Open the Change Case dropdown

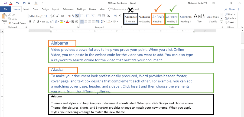pyautogui.click(x=63, y=16)
